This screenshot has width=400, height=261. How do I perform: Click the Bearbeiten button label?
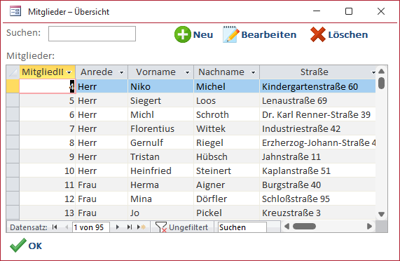[269, 35]
